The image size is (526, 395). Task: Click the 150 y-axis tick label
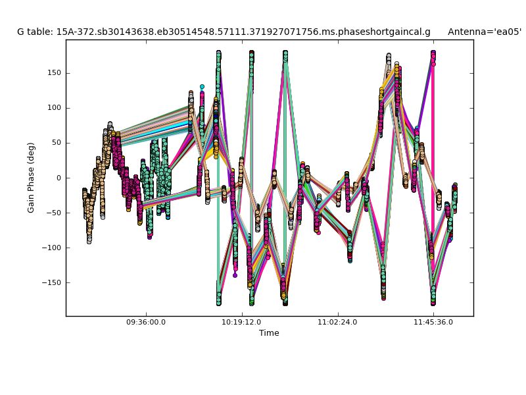point(54,73)
